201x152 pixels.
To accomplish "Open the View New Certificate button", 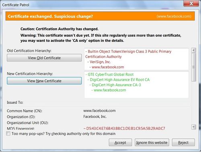I will coord(44,81).
